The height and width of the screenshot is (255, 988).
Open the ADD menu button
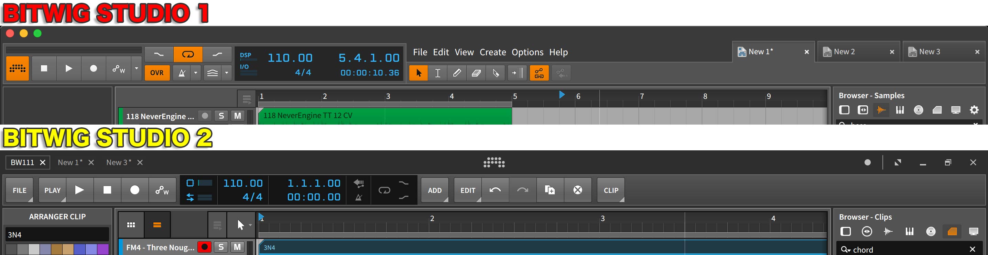(x=435, y=190)
